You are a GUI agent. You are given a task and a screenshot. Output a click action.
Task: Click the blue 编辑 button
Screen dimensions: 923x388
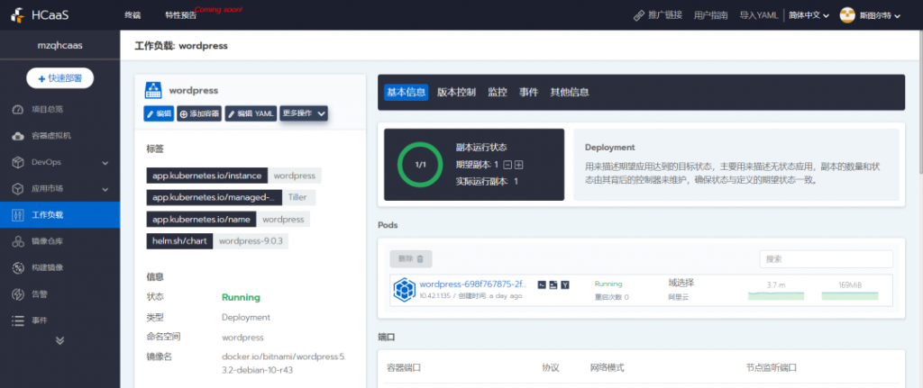pos(159,114)
